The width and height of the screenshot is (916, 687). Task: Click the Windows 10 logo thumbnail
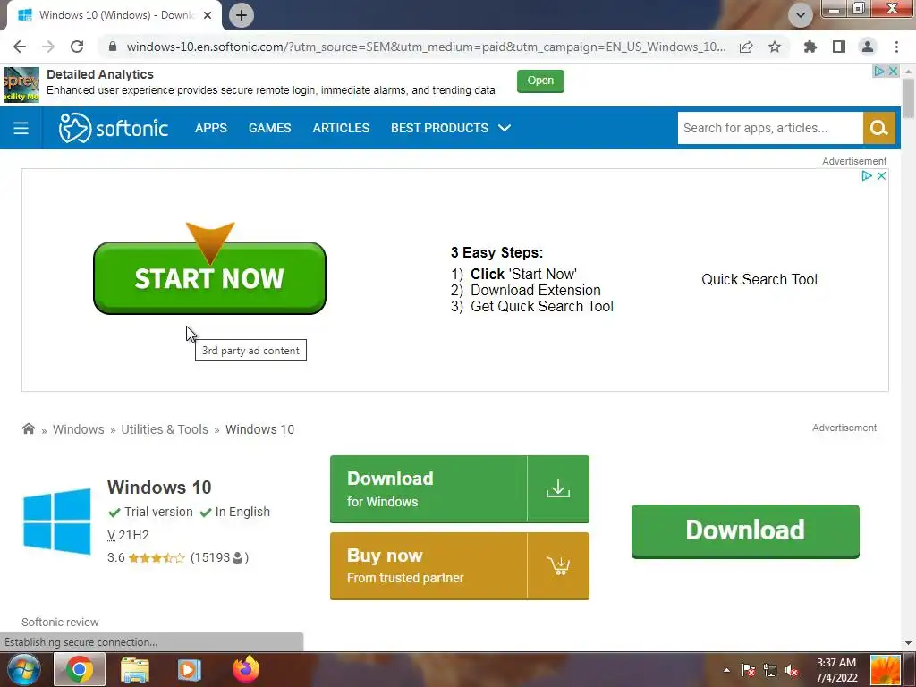click(57, 522)
